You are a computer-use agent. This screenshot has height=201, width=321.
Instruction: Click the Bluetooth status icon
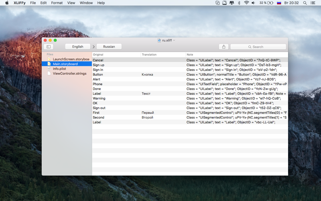pos(239,3)
